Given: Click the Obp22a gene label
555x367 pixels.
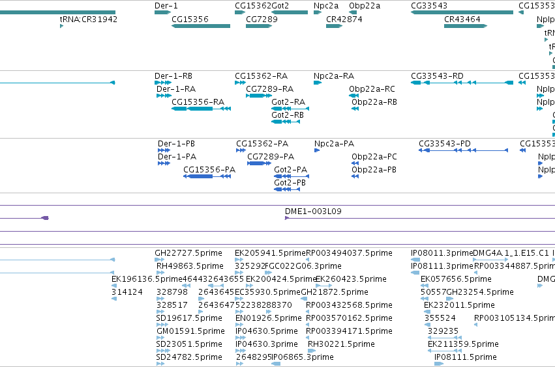Looking at the screenshot, I should click(365, 6).
